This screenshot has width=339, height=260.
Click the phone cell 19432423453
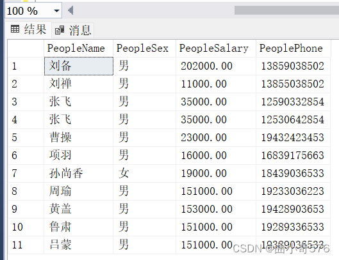pyautogui.click(x=294, y=138)
